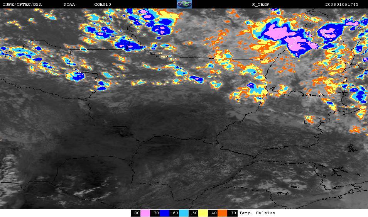Click the NOAA label in header
Screen dimensions: 368x217
pos(69,5)
